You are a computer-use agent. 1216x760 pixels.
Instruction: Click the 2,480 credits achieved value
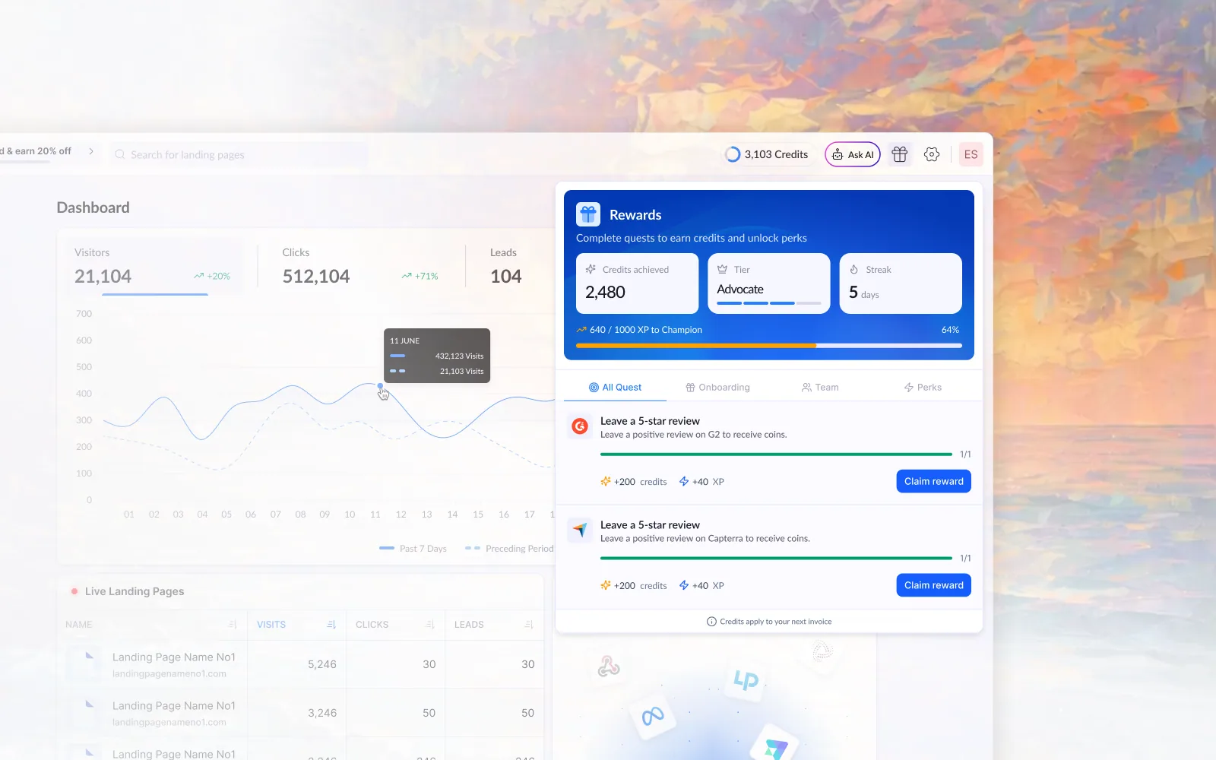(x=605, y=293)
